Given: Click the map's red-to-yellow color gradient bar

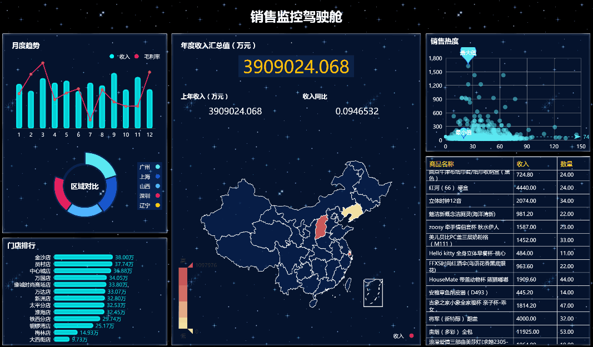Looking at the screenshot, I should pos(183,298).
